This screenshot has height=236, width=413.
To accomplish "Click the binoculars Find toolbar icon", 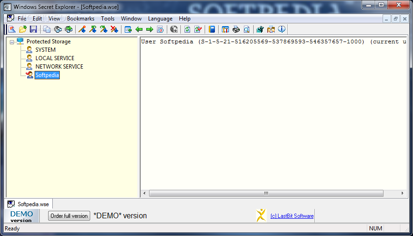I will [57, 29].
